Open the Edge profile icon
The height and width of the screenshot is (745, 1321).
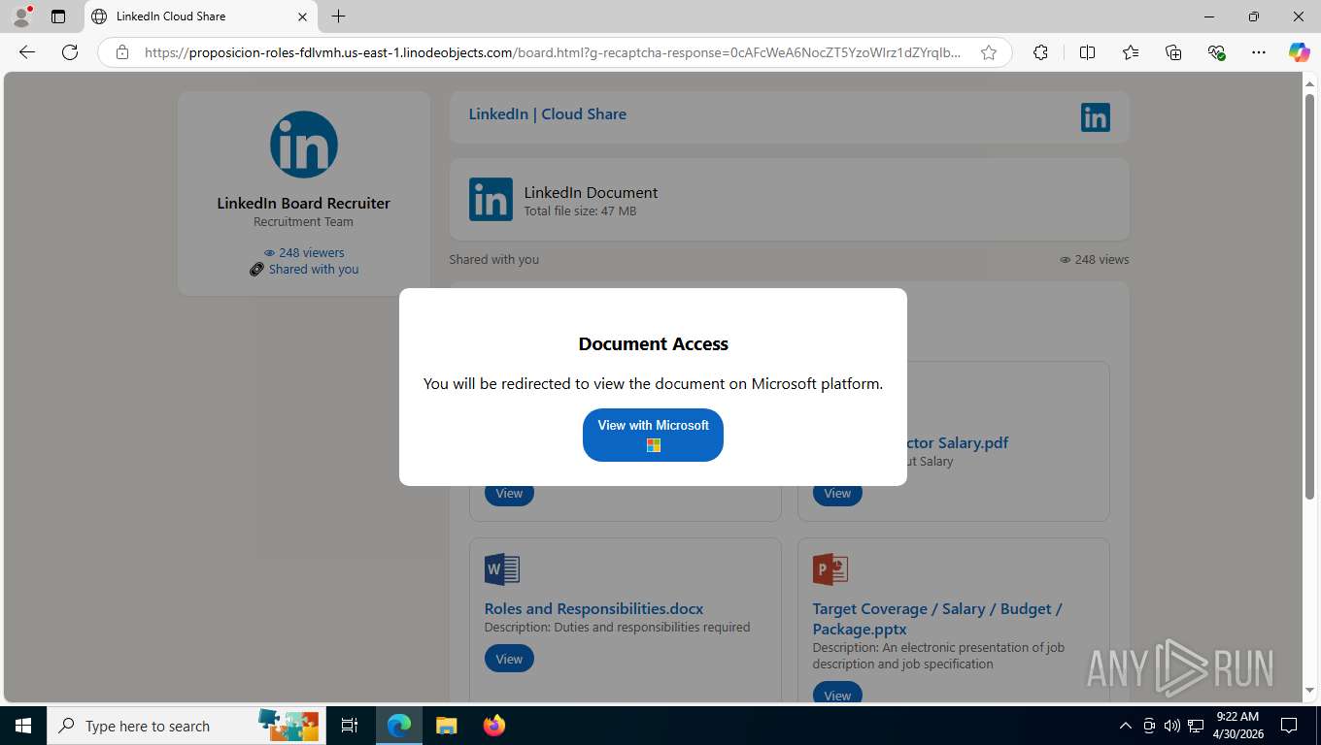(20, 16)
